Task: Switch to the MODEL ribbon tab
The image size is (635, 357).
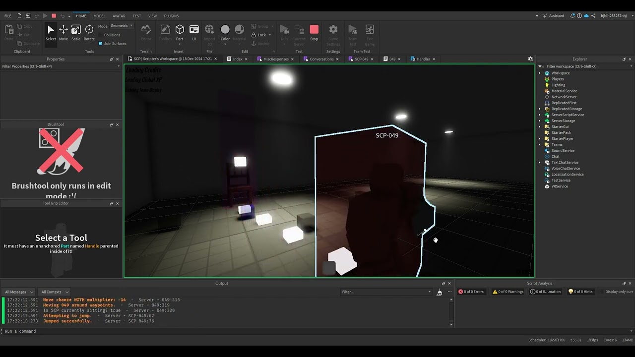Action: pos(99,16)
